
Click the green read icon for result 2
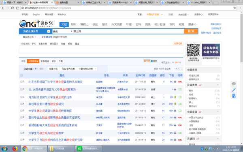point(180,90)
